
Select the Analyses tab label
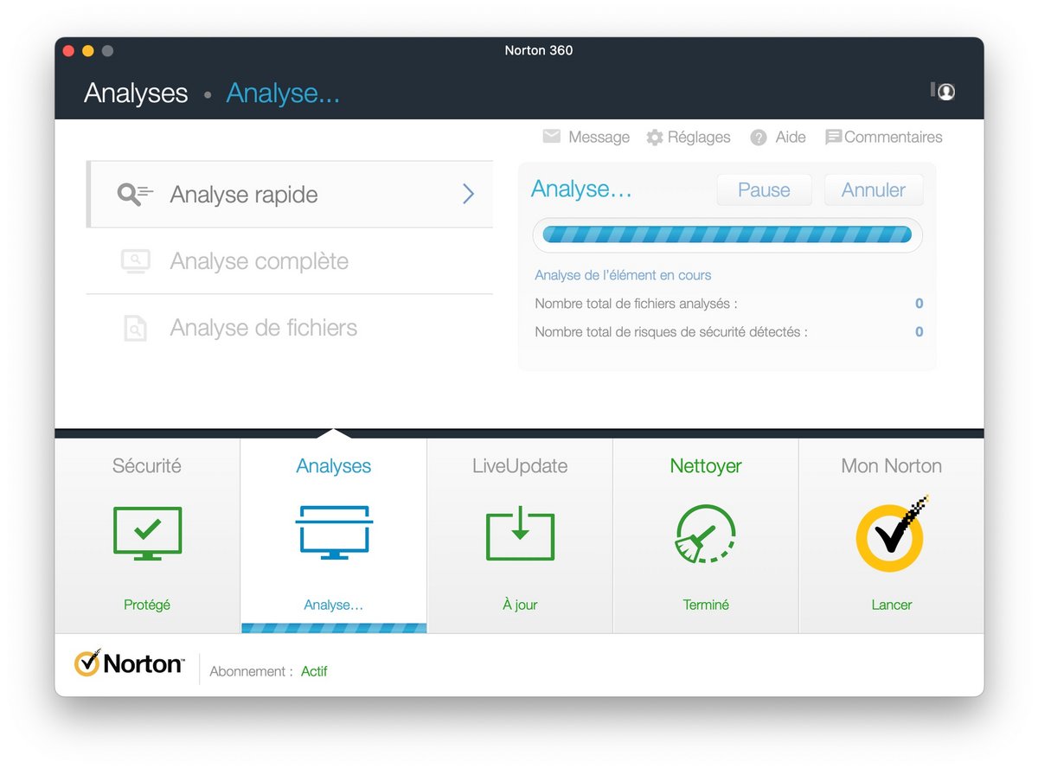tap(334, 466)
